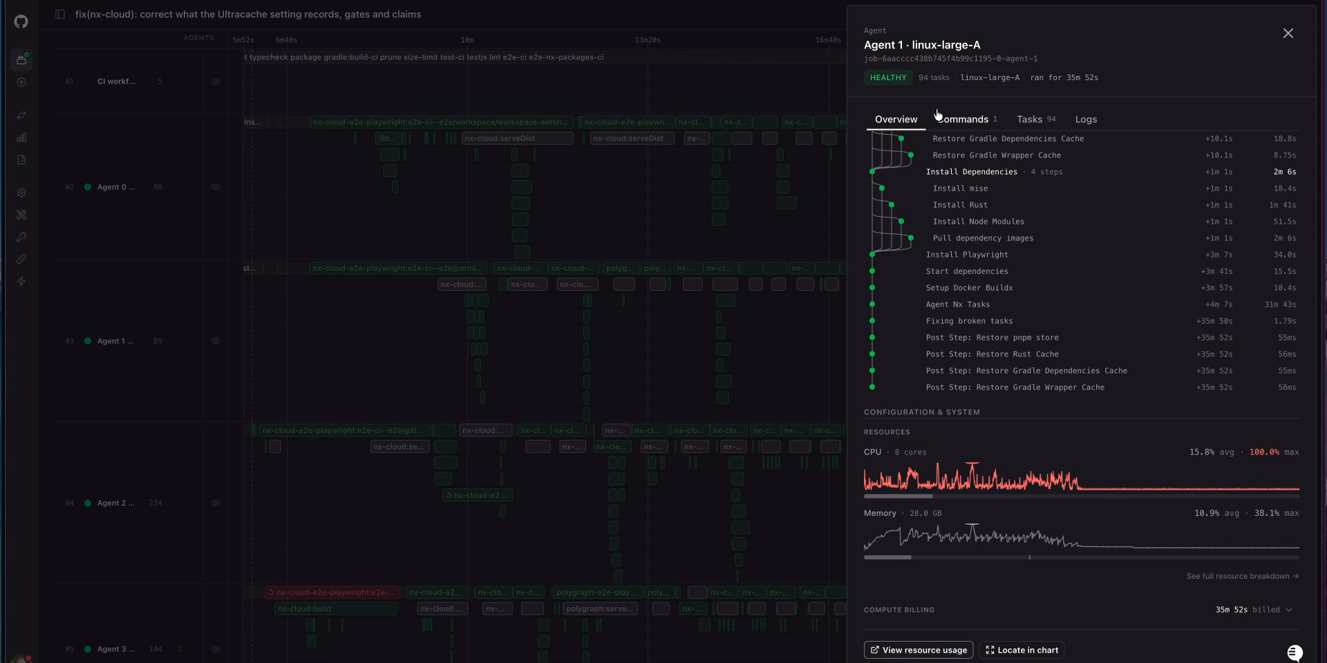Image resolution: width=1327 pixels, height=663 pixels.
Task: Click Agent 0 workspace-settings playwright task bar
Action: point(442,122)
